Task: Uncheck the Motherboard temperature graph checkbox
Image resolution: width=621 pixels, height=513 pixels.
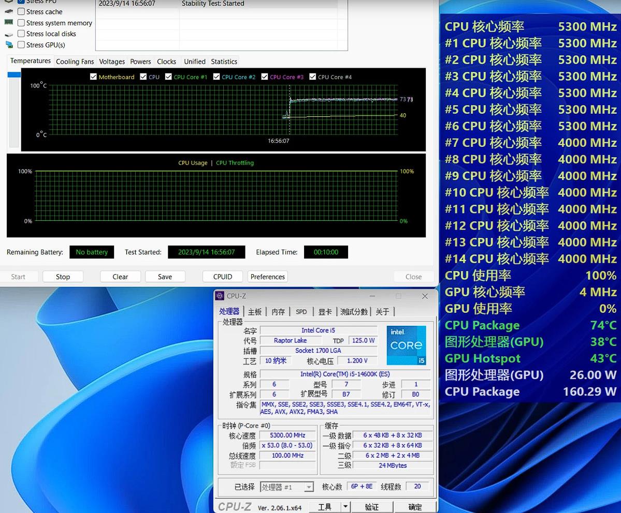Action: pyautogui.click(x=93, y=77)
